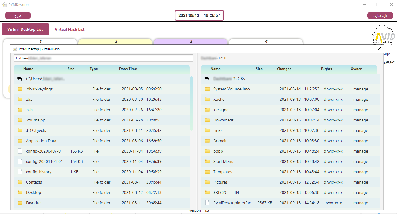The image size is (397, 214).
Task: Click the back arrow in flash panel
Action: point(207,79)
